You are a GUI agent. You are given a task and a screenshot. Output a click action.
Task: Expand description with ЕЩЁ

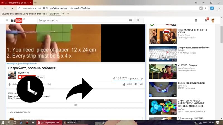pos(75,105)
